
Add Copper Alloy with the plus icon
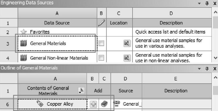(93, 104)
